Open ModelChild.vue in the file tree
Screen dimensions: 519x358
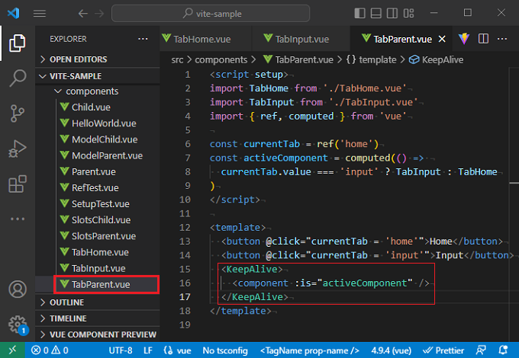98,139
